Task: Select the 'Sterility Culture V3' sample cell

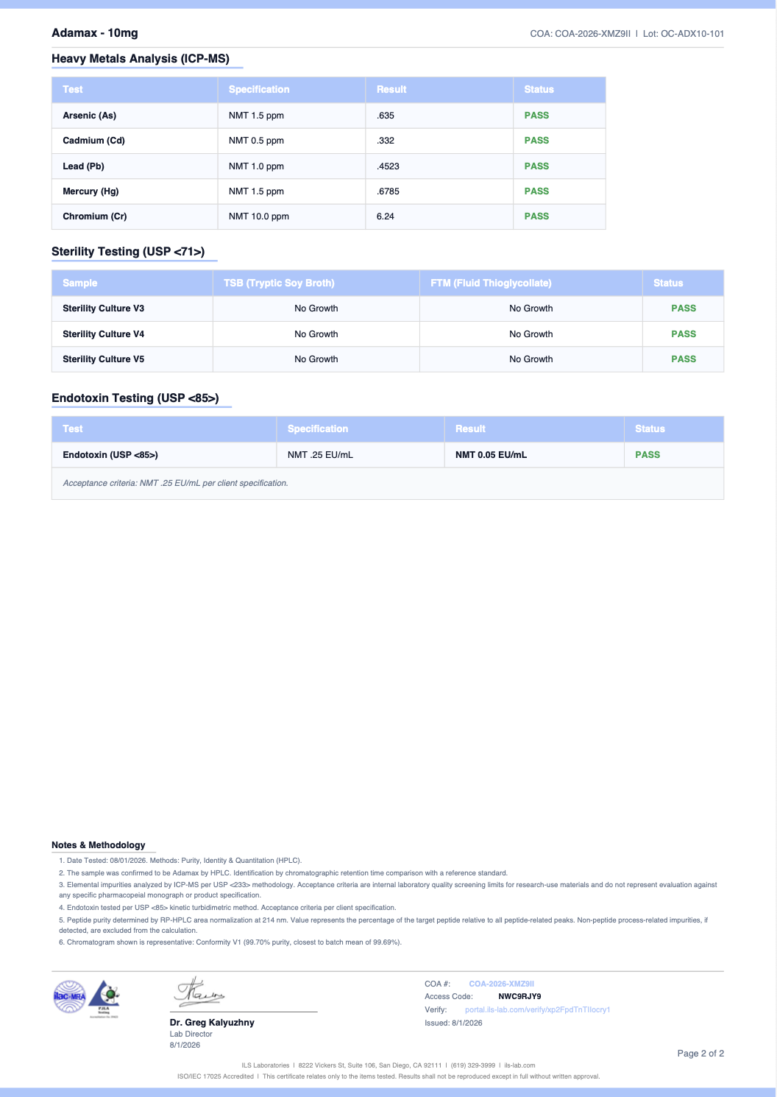Action: pos(132,308)
